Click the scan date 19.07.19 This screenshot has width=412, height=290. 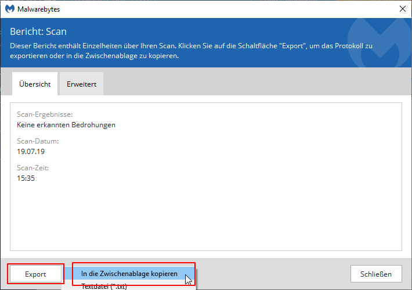coord(31,152)
